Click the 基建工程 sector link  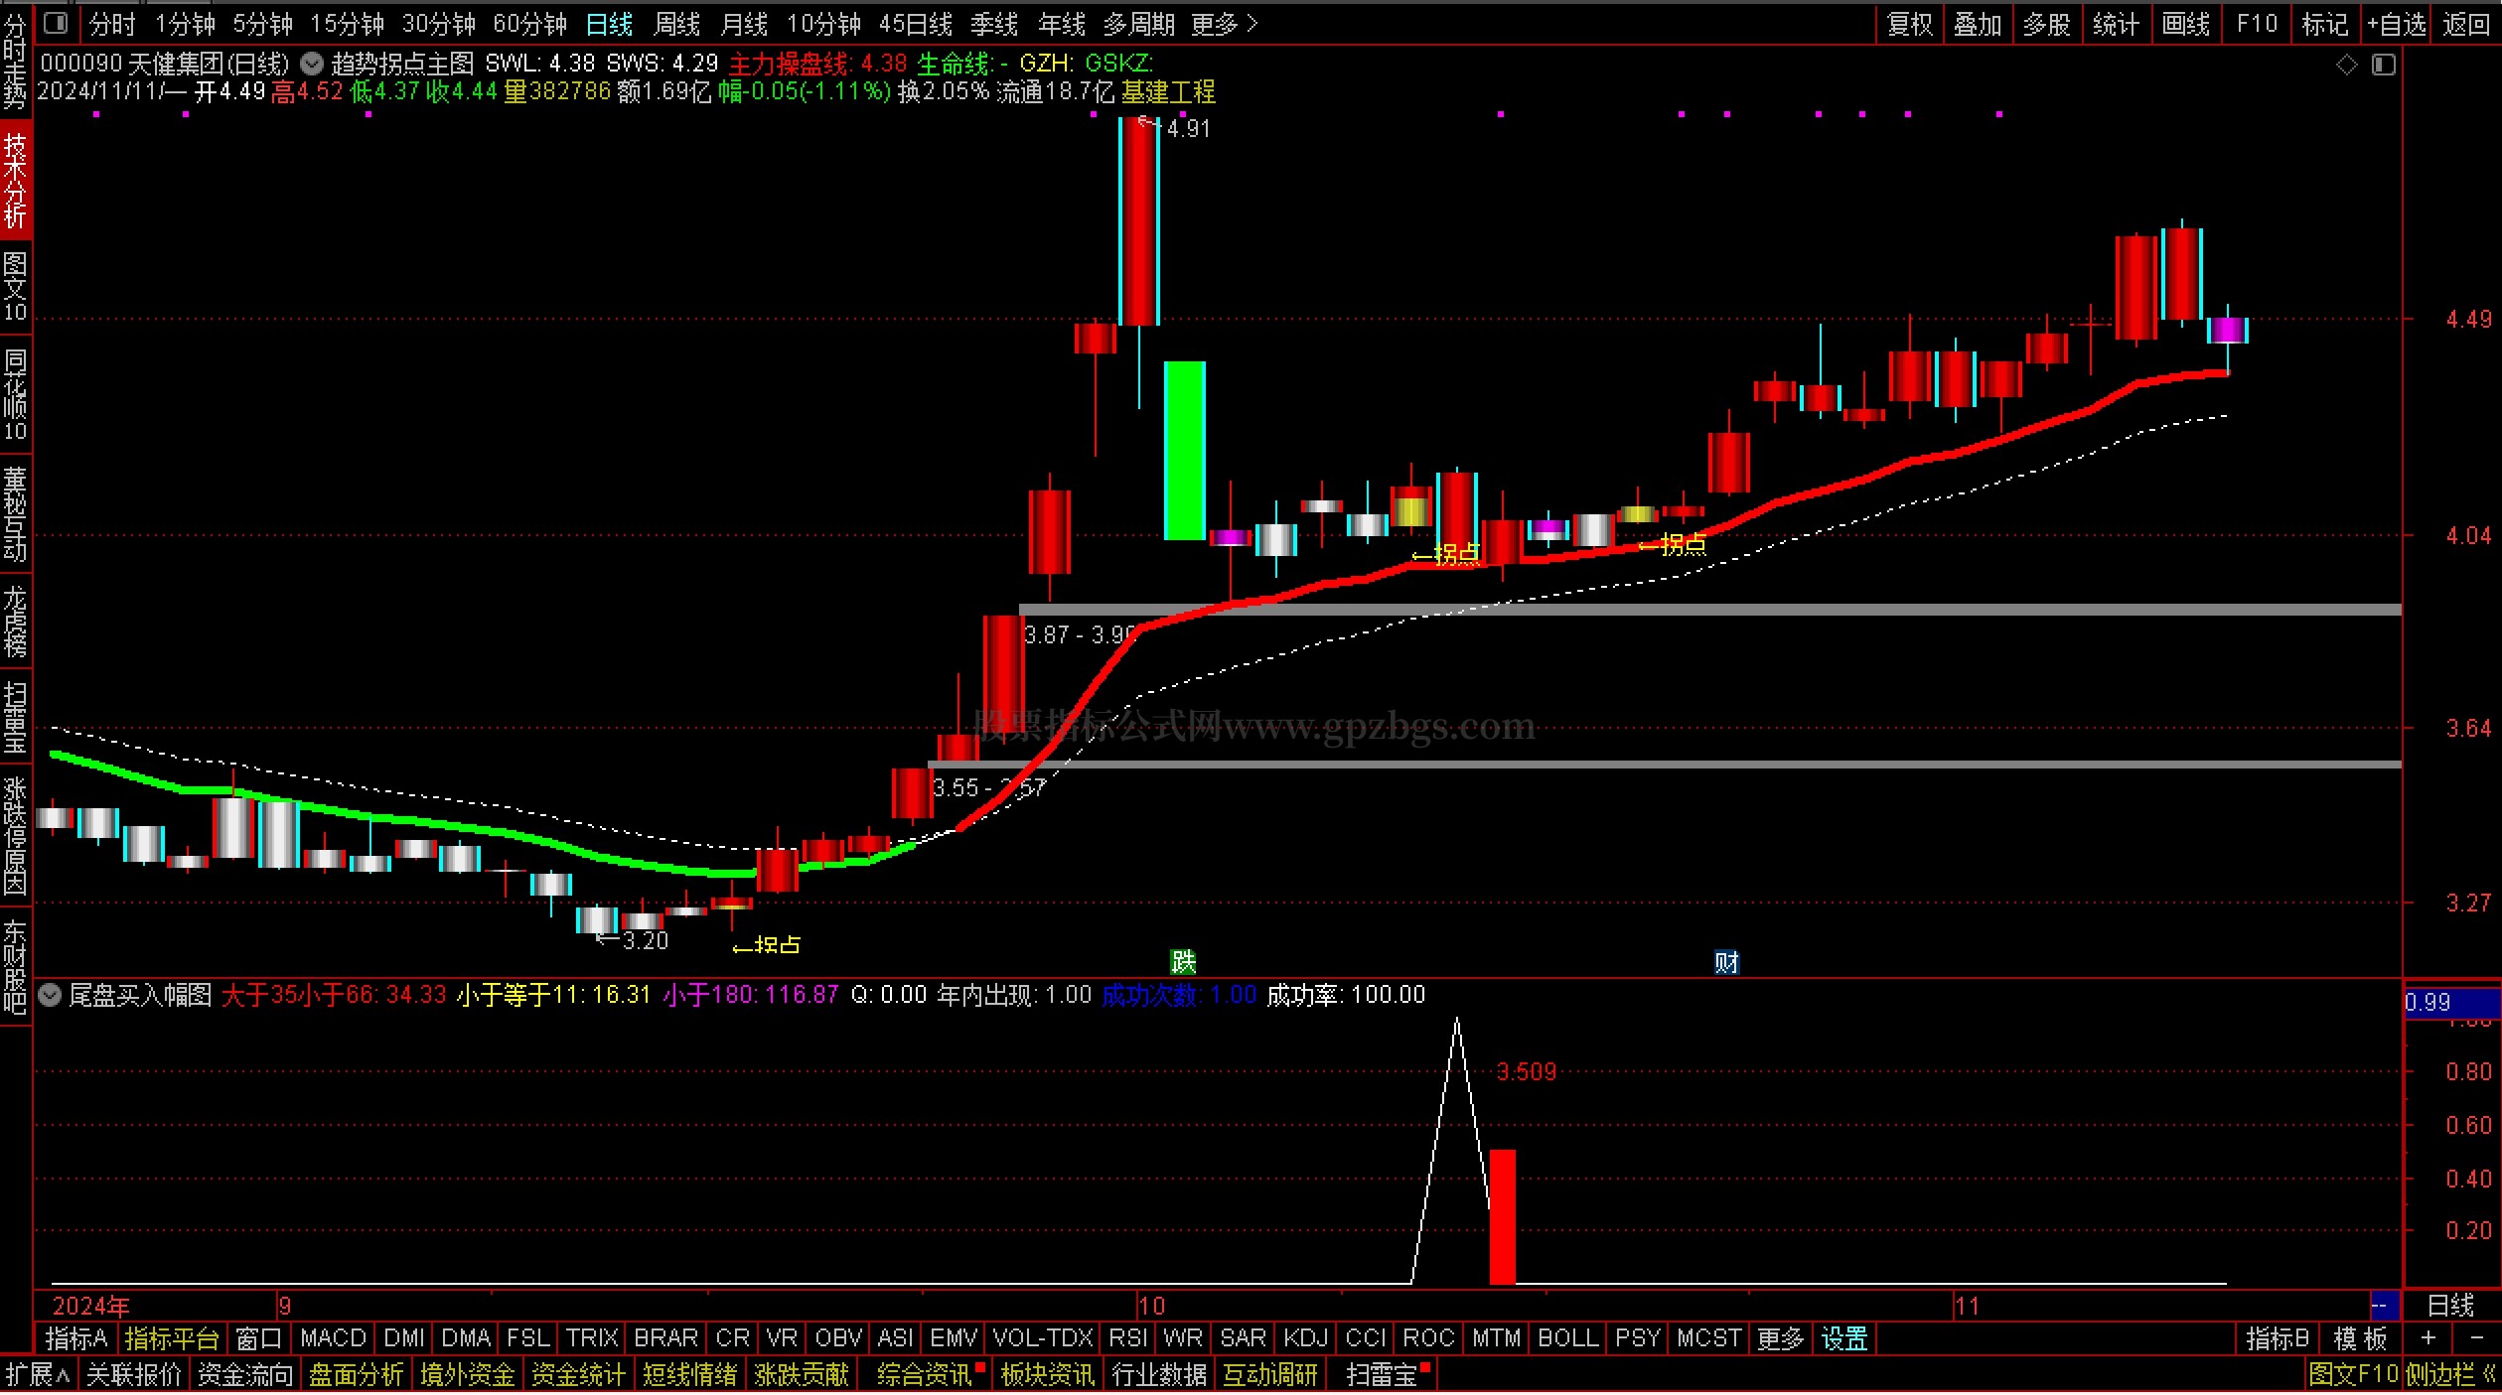(x=1168, y=92)
